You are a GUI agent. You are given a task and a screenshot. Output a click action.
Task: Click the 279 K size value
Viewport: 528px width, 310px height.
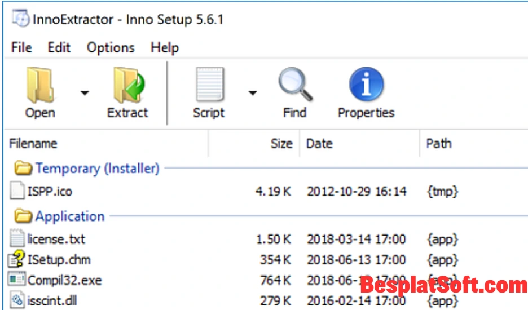(275, 300)
